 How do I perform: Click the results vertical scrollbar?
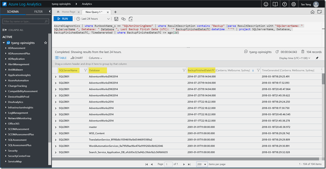(323, 79)
